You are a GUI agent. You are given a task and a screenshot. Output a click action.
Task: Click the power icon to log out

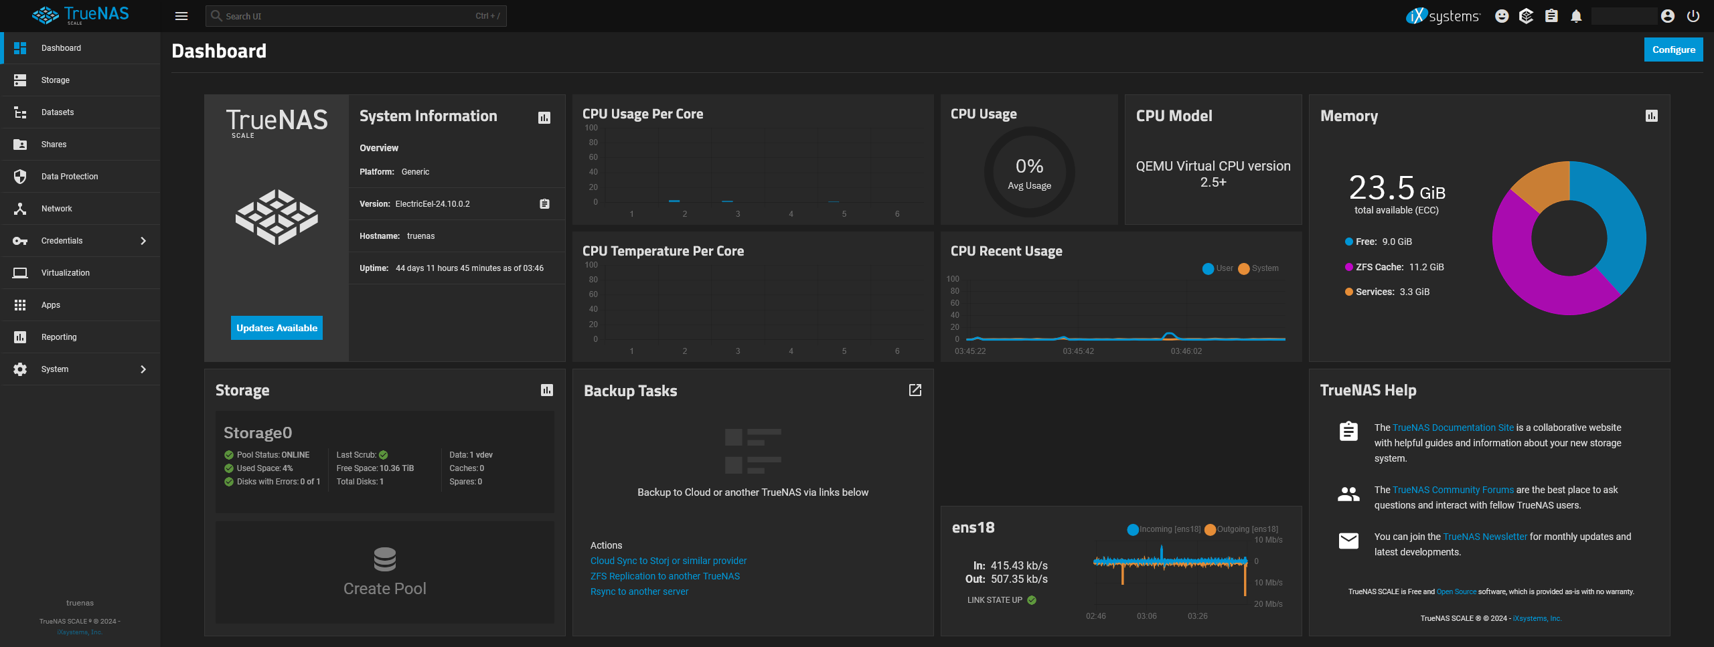[x=1693, y=15]
